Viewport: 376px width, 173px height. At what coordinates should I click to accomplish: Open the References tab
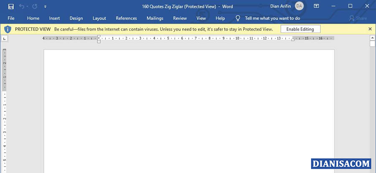[126, 18]
